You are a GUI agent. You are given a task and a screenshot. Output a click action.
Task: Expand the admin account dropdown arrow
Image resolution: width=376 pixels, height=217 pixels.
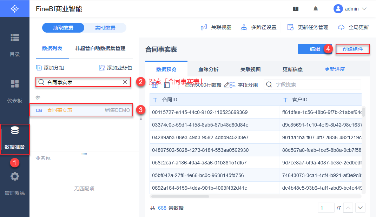click(x=364, y=9)
